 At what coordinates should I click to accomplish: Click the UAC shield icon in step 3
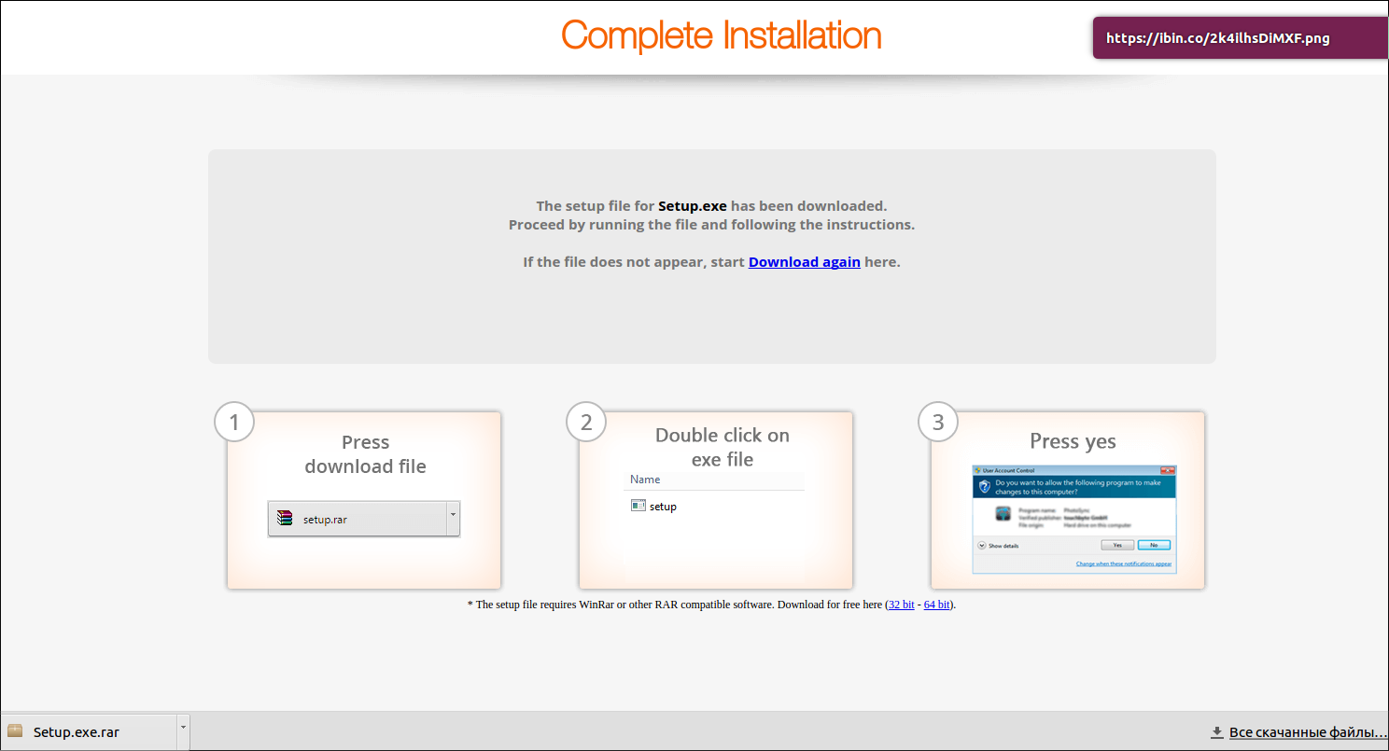[x=985, y=486]
